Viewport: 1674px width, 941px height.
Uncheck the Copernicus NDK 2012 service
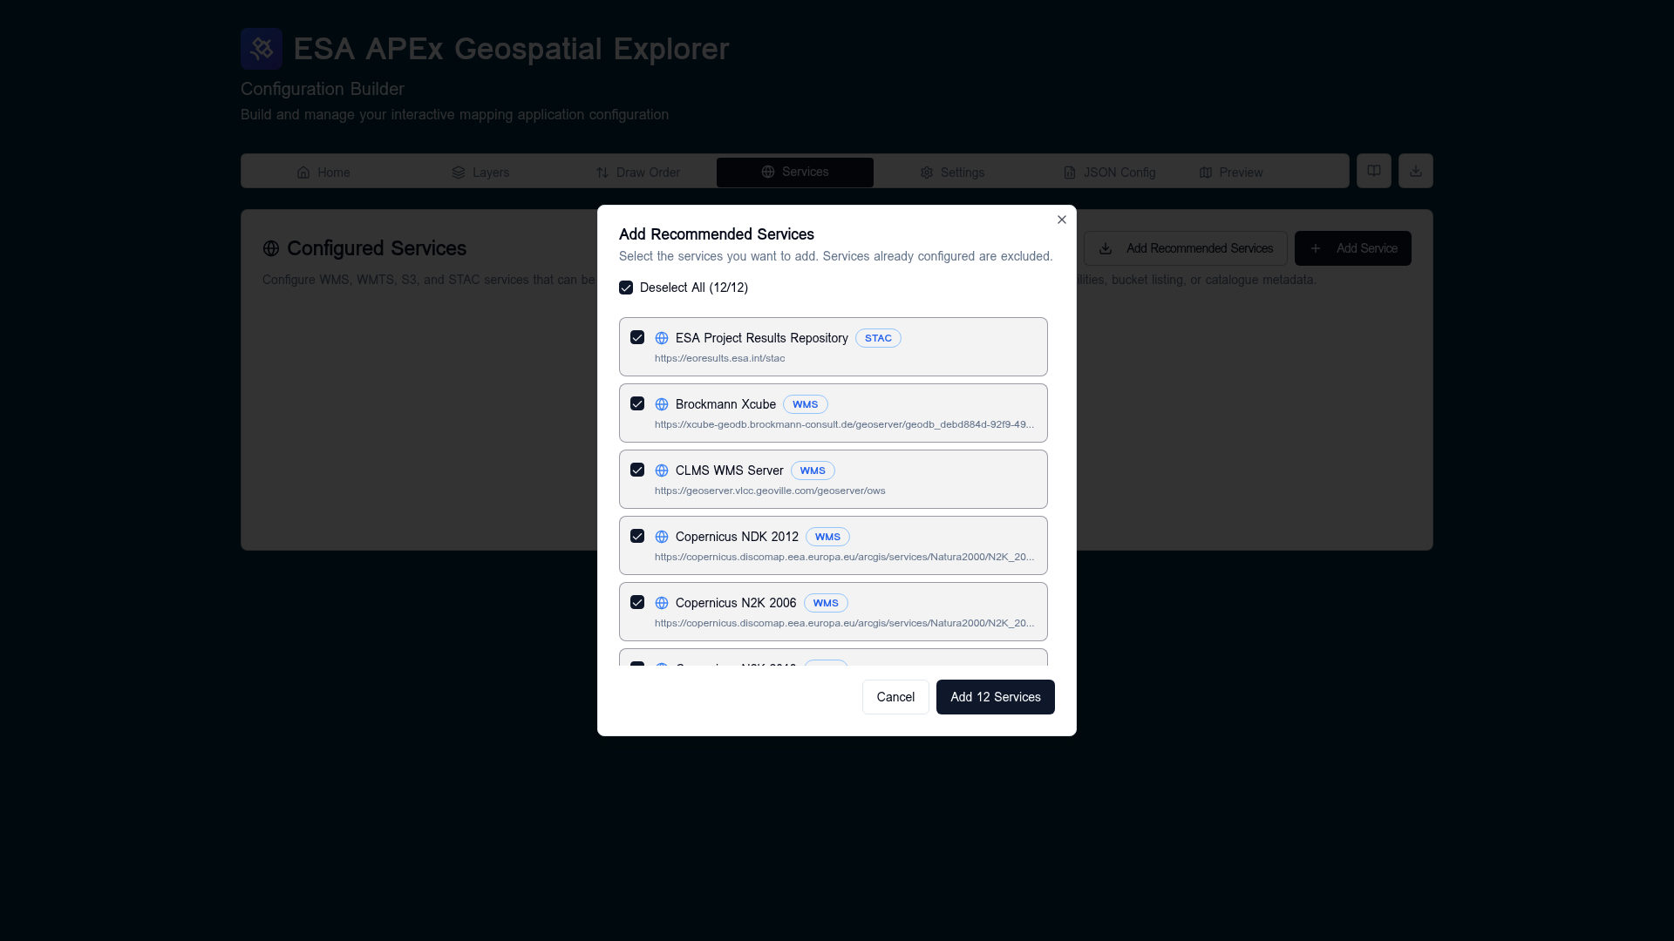[637, 536]
